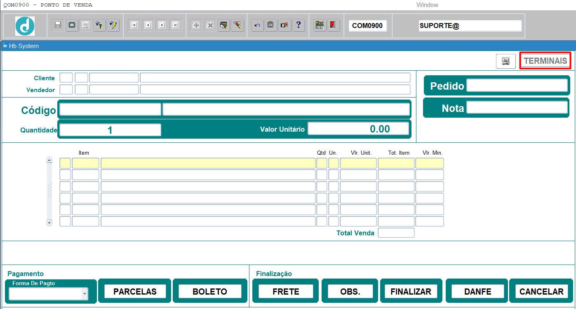Click the red exit door icon

pyautogui.click(x=334, y=26)
